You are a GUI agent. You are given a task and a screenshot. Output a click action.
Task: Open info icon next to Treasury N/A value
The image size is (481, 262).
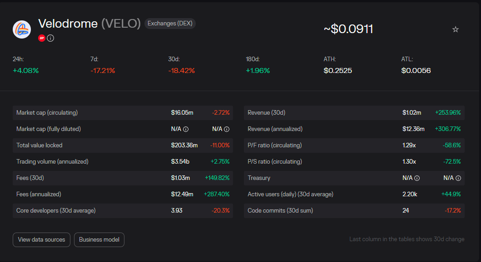tap(417, 178)
